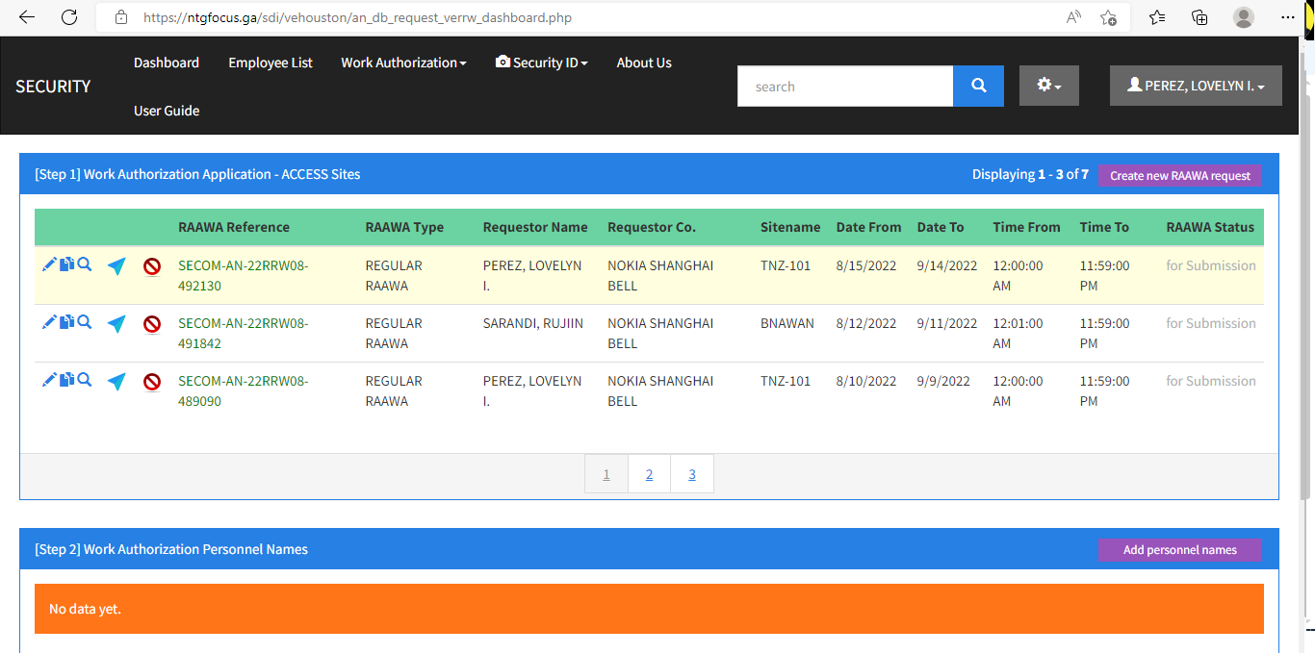Click date from cell 8/15/2022

866,265
